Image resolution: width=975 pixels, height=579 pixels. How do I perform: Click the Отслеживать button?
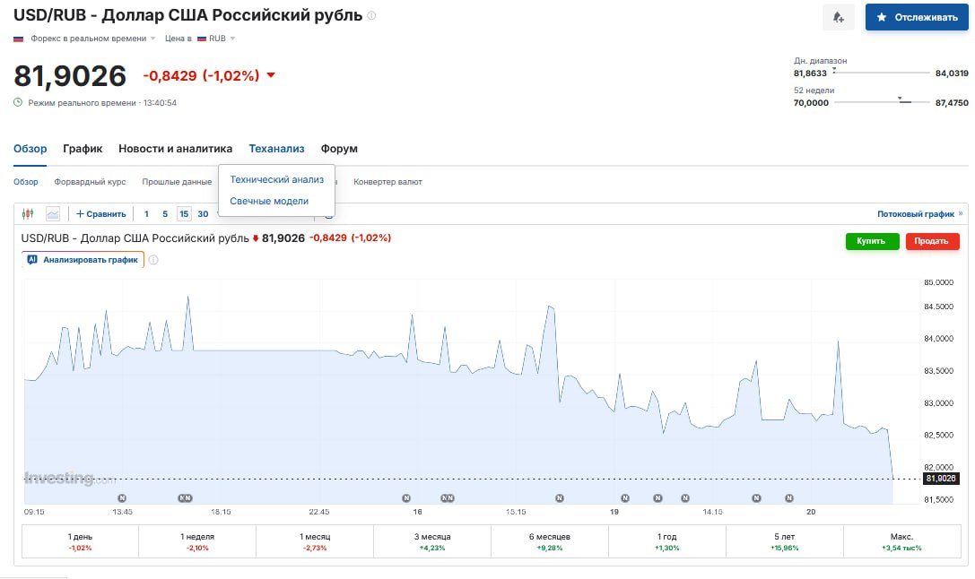tap(918, 17)
